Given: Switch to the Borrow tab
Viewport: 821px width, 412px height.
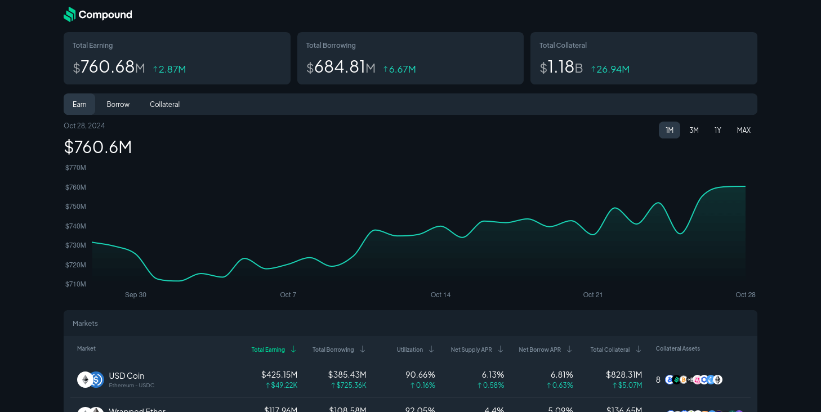Looking at the screenshot, I should 118,104.
